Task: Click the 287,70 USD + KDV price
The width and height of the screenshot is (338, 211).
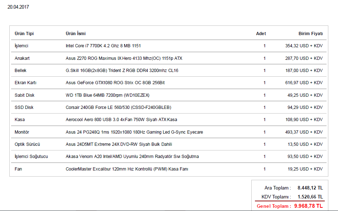Action: coord(304,58)
